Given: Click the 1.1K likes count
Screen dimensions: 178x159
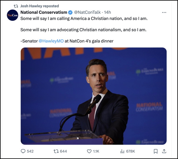Looking at the screenshot, I should coord(96,151).
